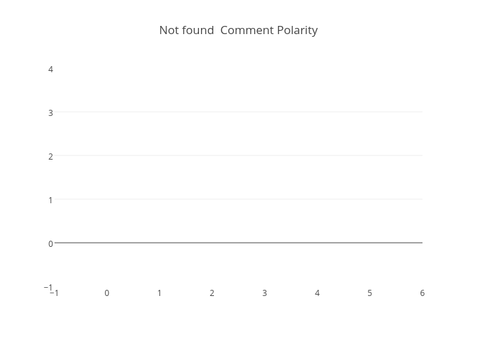Click the x-axis tick label 2
The image size is (477, 341).
[x=212, y=293]
